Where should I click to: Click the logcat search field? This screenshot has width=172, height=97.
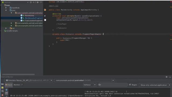113,85
